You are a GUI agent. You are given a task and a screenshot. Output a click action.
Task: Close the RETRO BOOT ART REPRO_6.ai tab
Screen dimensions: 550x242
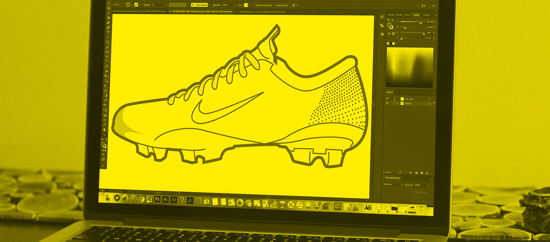[x=170, y=11]
